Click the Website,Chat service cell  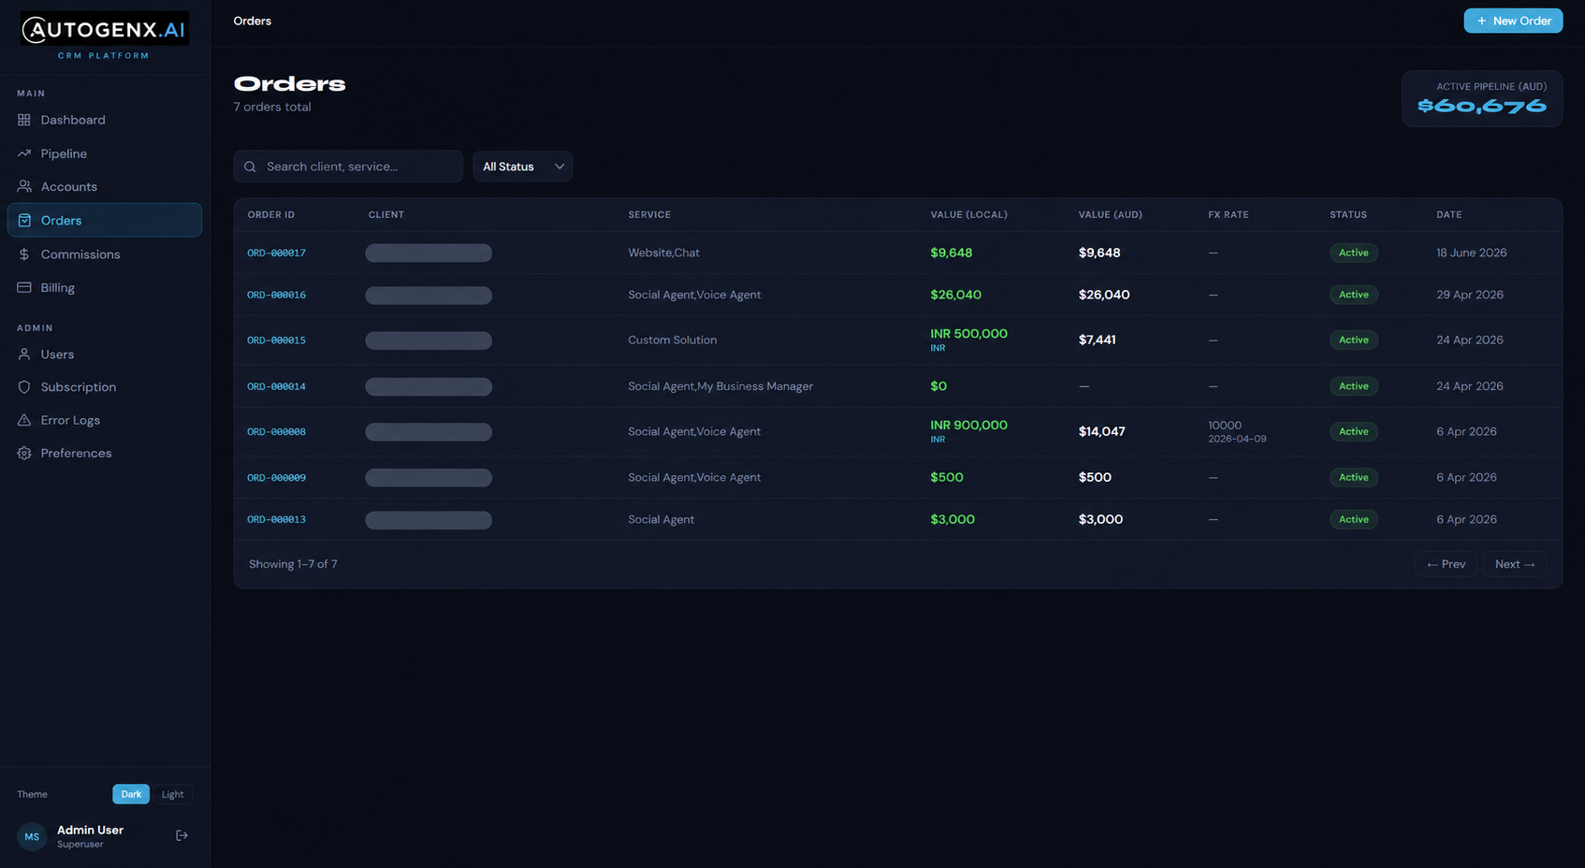point(663,253)
